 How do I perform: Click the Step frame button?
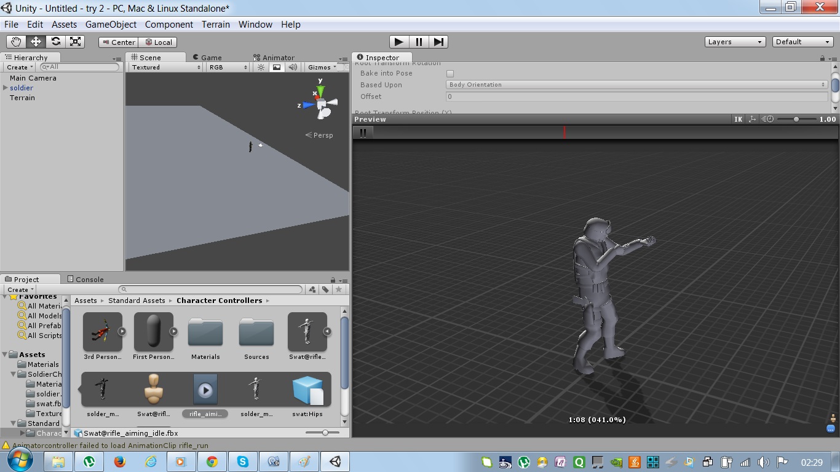click(x=438, y=42)
